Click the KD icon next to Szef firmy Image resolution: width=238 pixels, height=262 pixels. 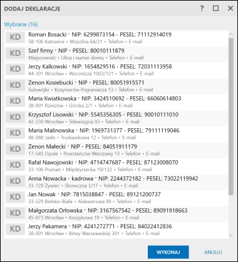(15, 53)
